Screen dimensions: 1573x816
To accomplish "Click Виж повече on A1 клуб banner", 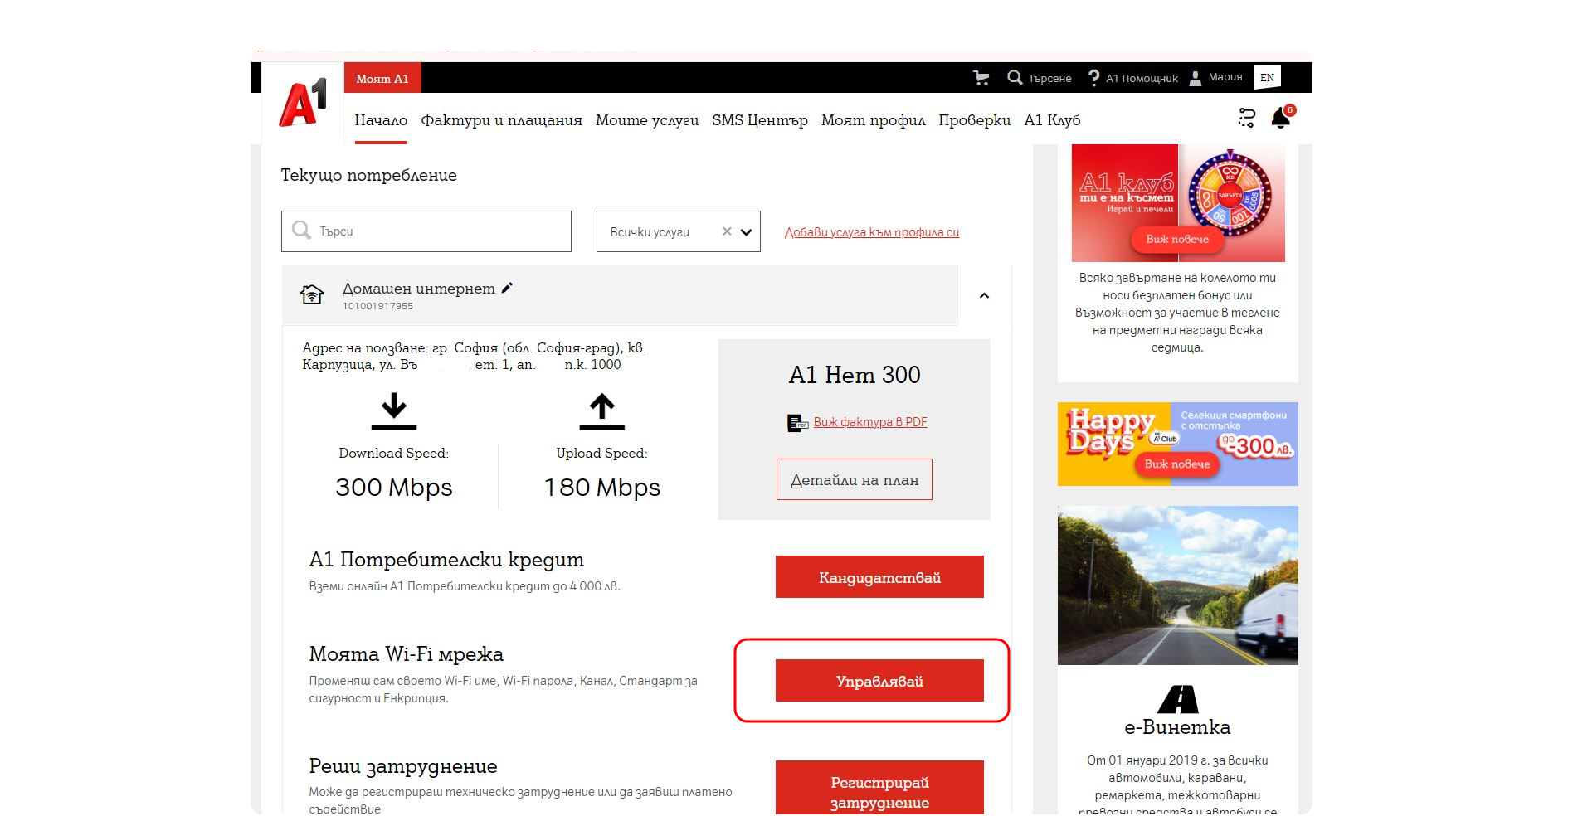I will [x=1177, y=239].
